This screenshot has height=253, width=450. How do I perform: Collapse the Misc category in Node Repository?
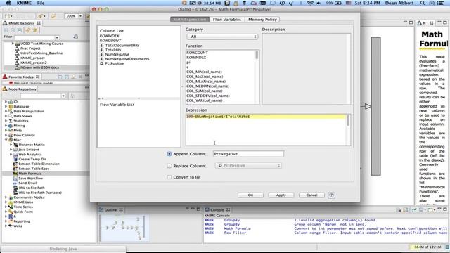(6, 140)
